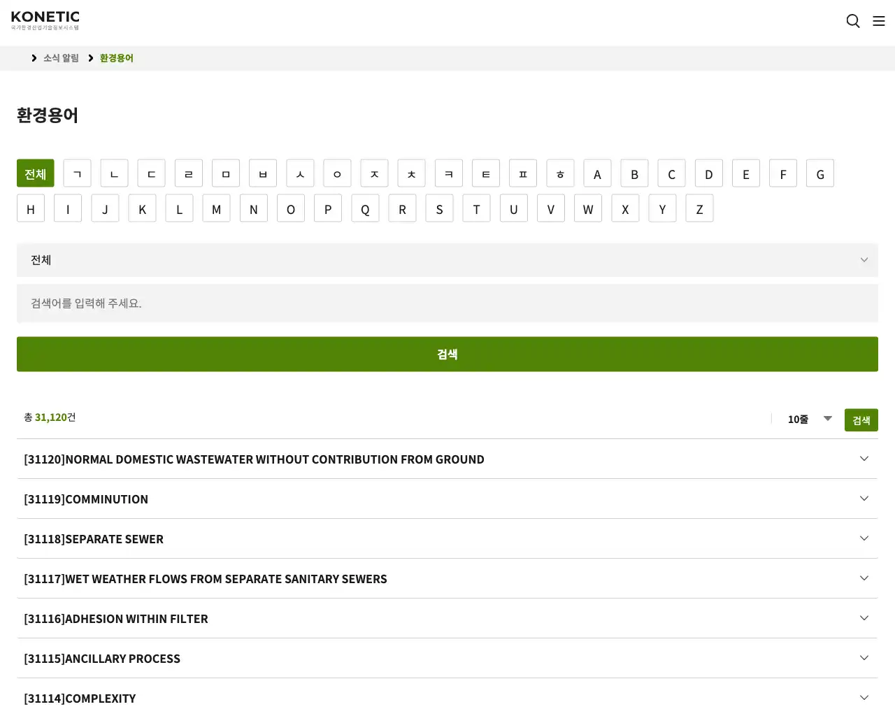895x716 pixels.
Task: Expand ADHESION WITHIN FILTER entry chevron
Action: tap(864, 618)
